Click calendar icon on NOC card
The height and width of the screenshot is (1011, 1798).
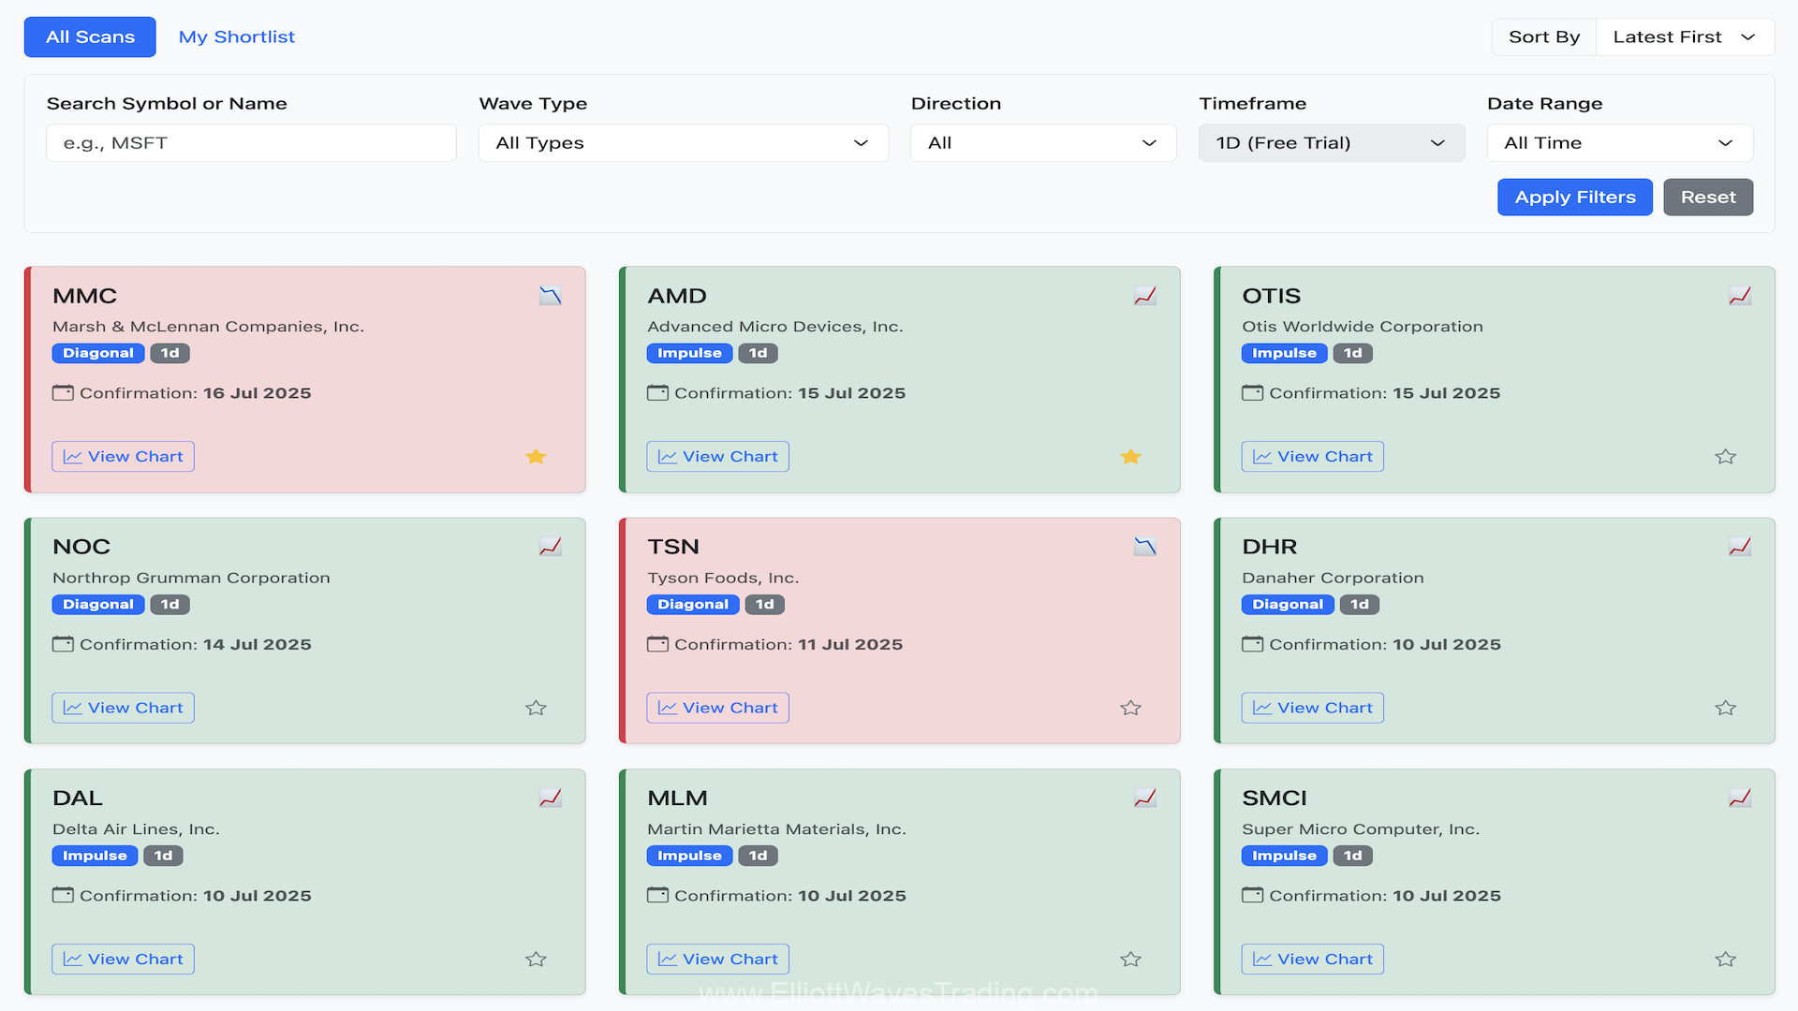pos(63,644)
